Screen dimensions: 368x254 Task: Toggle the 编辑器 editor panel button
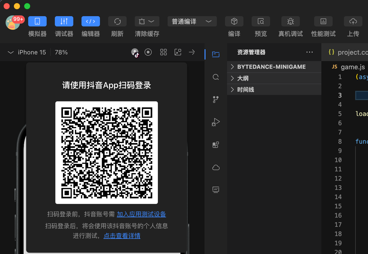point(91,21)
